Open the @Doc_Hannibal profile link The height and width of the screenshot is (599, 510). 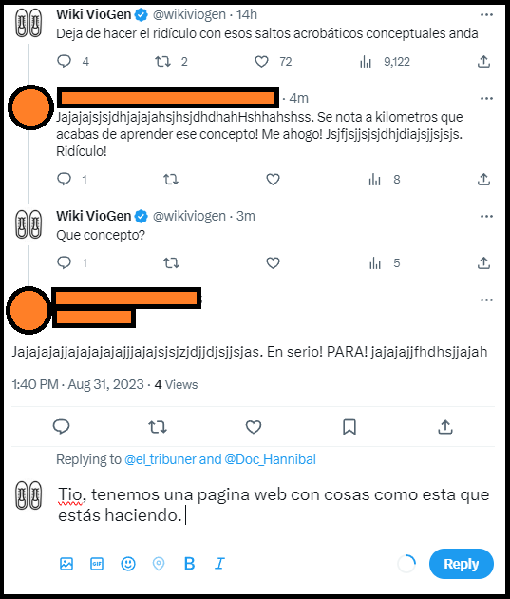[270, 459]
